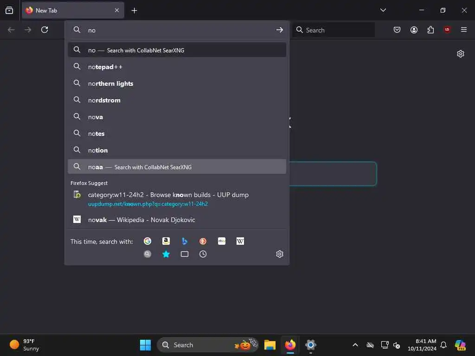Screen dimensions: 475x356
Task: Open the muted volume tray icon
Action: [397, 345]
